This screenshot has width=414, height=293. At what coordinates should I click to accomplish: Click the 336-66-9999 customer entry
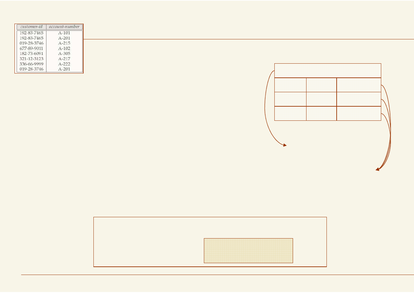[31, 64]
